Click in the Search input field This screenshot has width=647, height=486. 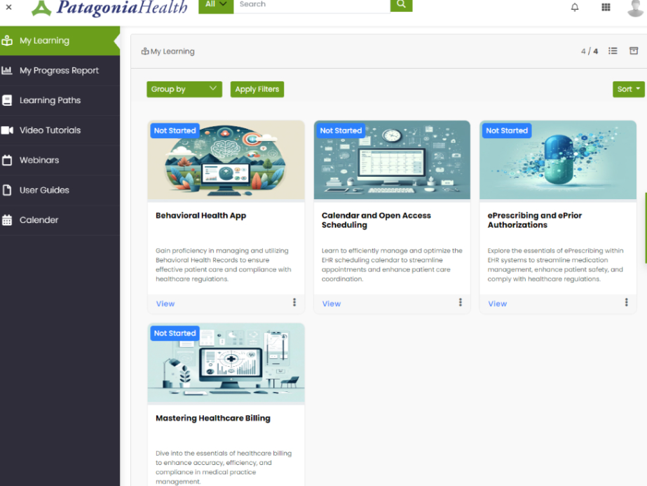[308, 4]
